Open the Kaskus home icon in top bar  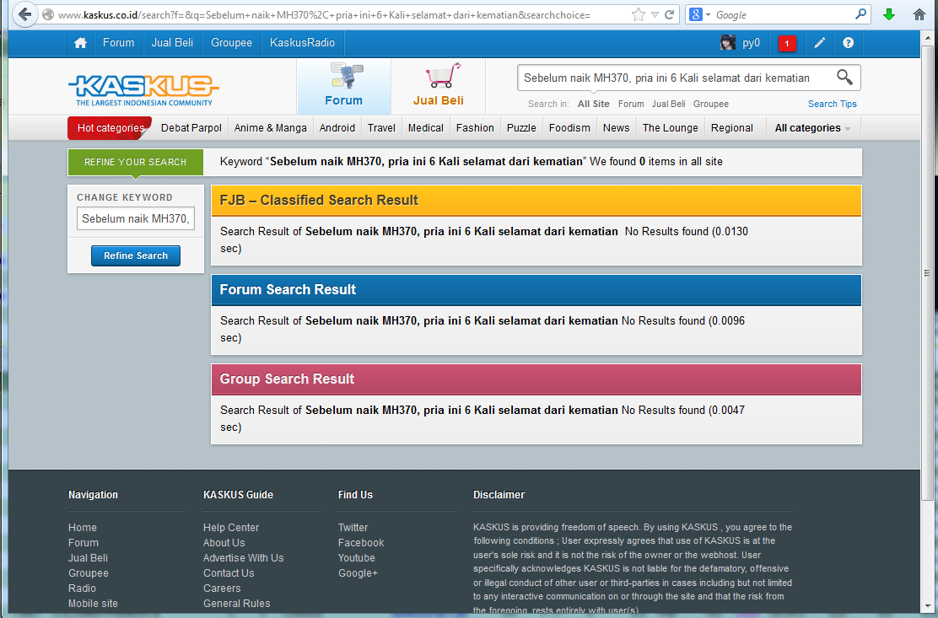coord(80,43)
